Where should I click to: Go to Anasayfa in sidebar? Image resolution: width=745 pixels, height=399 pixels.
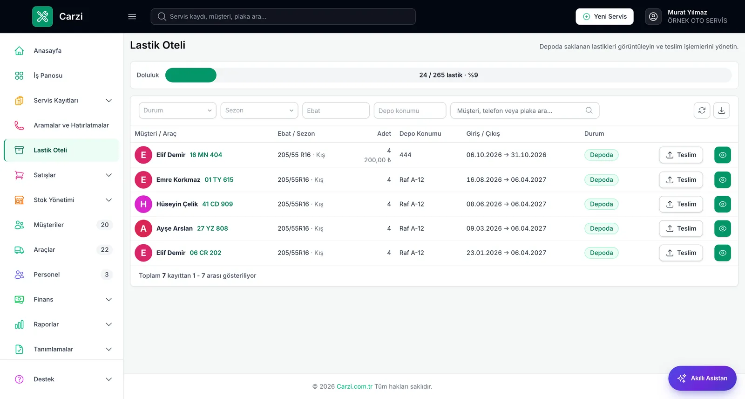pyautogui.click(x=61, y=51)
